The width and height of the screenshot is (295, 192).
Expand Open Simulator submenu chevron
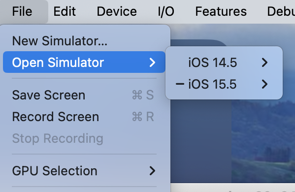pyautogui.click(x=152, y=63)
